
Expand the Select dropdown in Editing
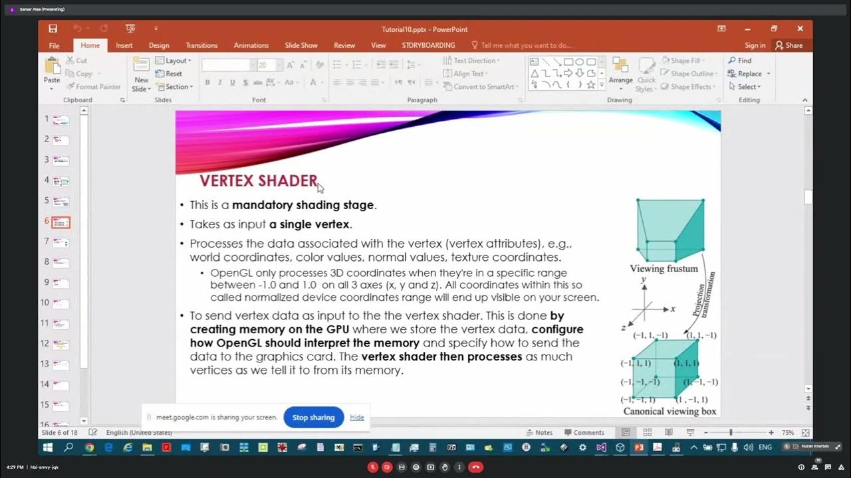tap(745, 87)
